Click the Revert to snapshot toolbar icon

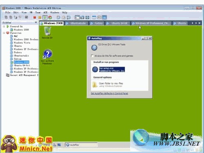point(64,18)
